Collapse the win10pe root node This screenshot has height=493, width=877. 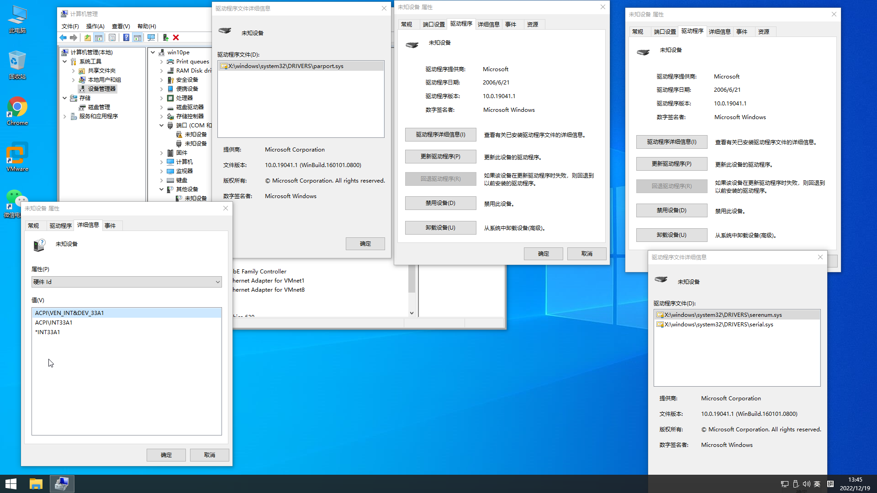153,52
